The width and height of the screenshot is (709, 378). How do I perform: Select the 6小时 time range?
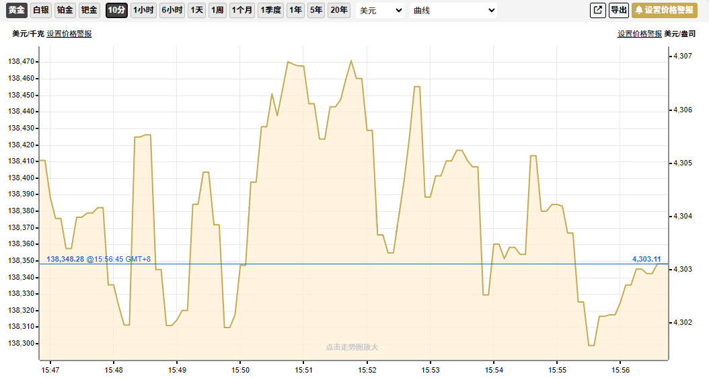click(172, 10)
